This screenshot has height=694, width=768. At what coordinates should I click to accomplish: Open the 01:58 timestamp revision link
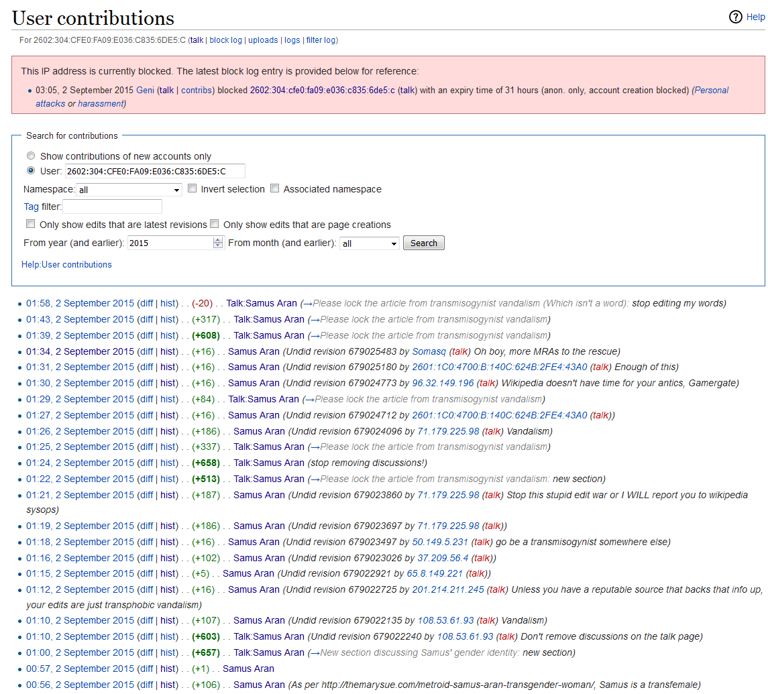[80, 303]
